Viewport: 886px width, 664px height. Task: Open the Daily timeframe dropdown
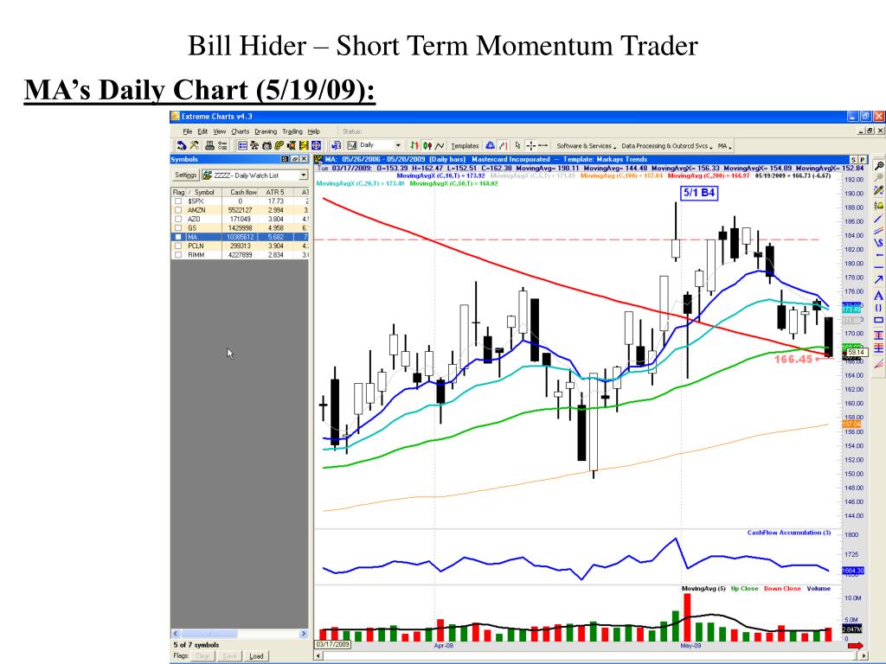point(398,145)
